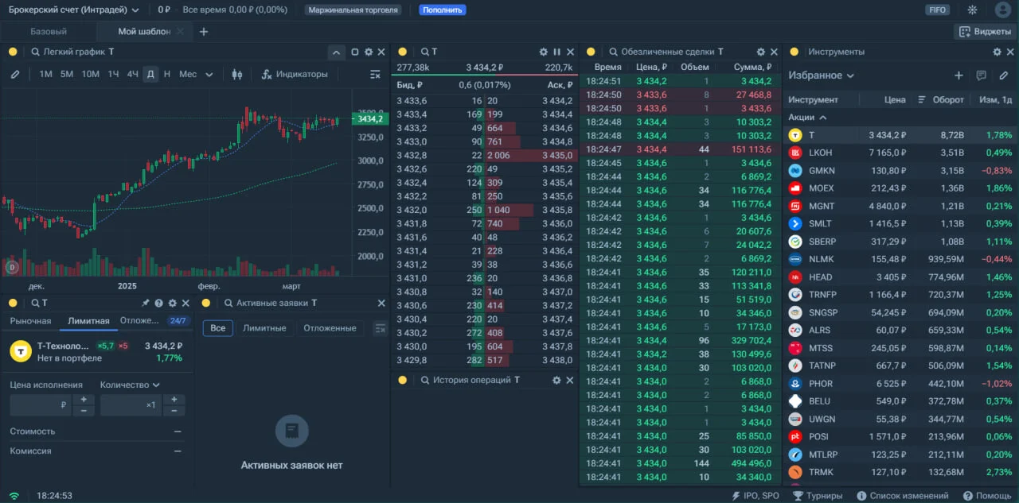Pause the order book updates

point(556,52)
